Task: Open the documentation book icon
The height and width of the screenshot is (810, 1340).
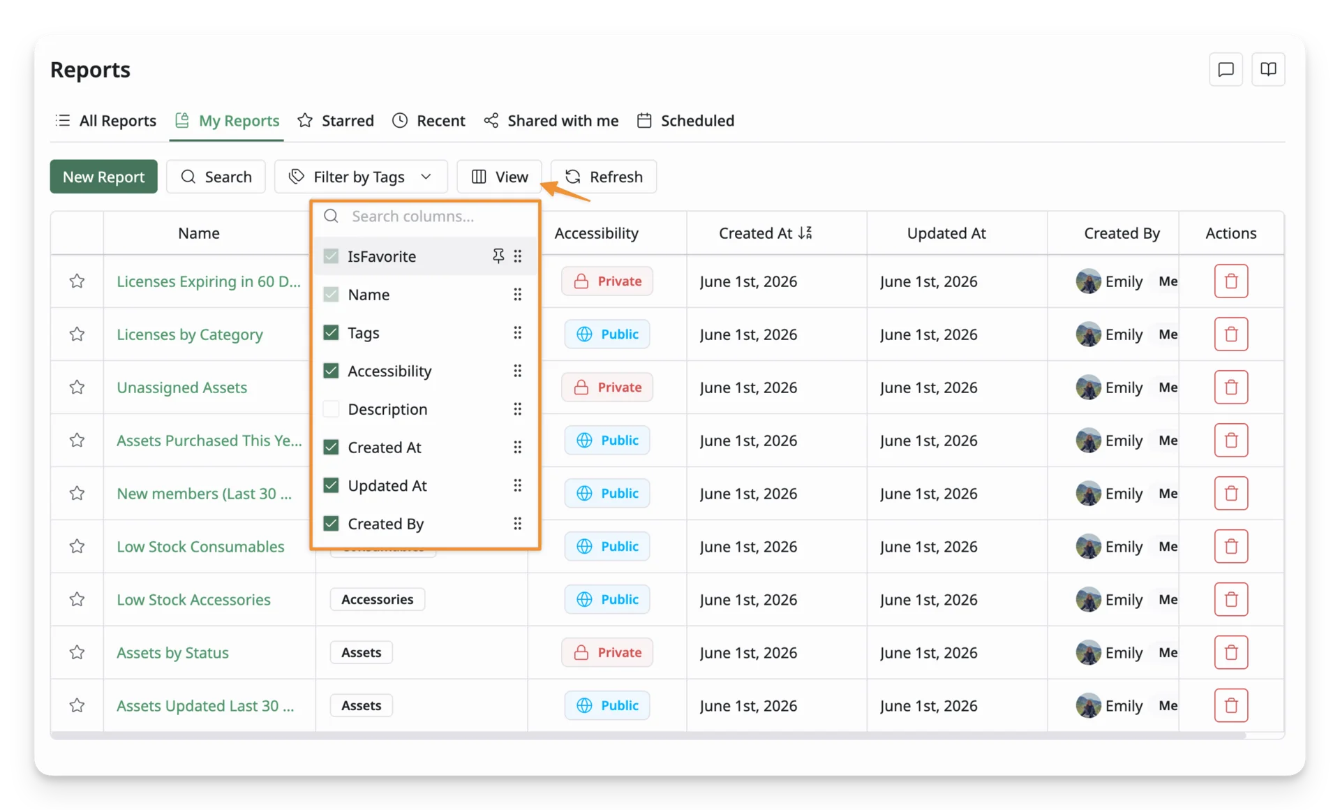Action: [1268, 69]
